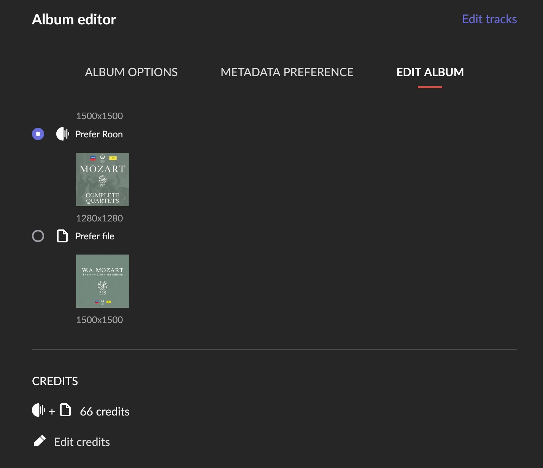543x468 pixels.
Task: Click the Prefer file text label
Action: point(95,236)
